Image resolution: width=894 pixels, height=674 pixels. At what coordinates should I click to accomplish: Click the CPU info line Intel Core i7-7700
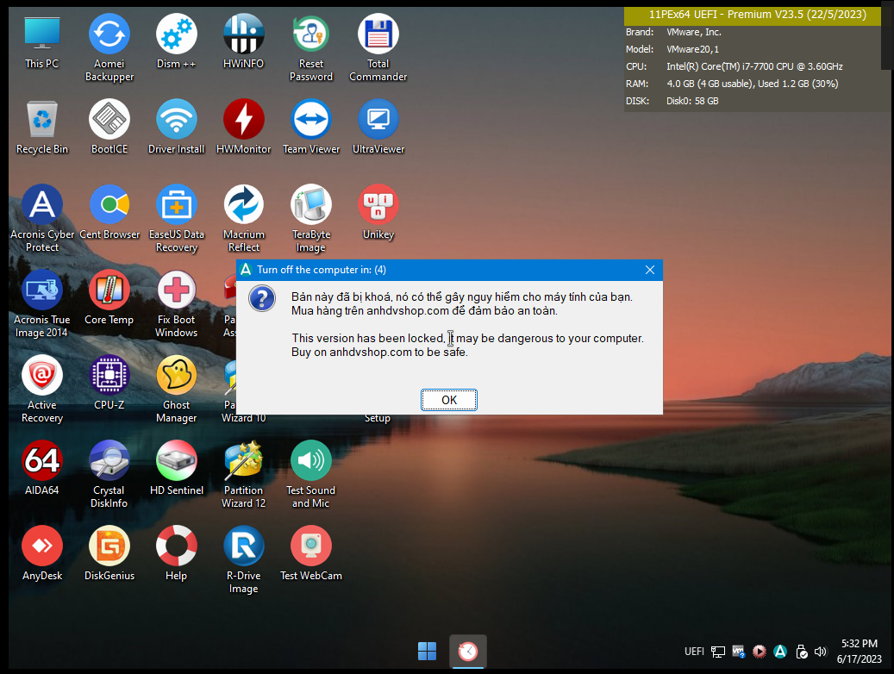(735, 66)
